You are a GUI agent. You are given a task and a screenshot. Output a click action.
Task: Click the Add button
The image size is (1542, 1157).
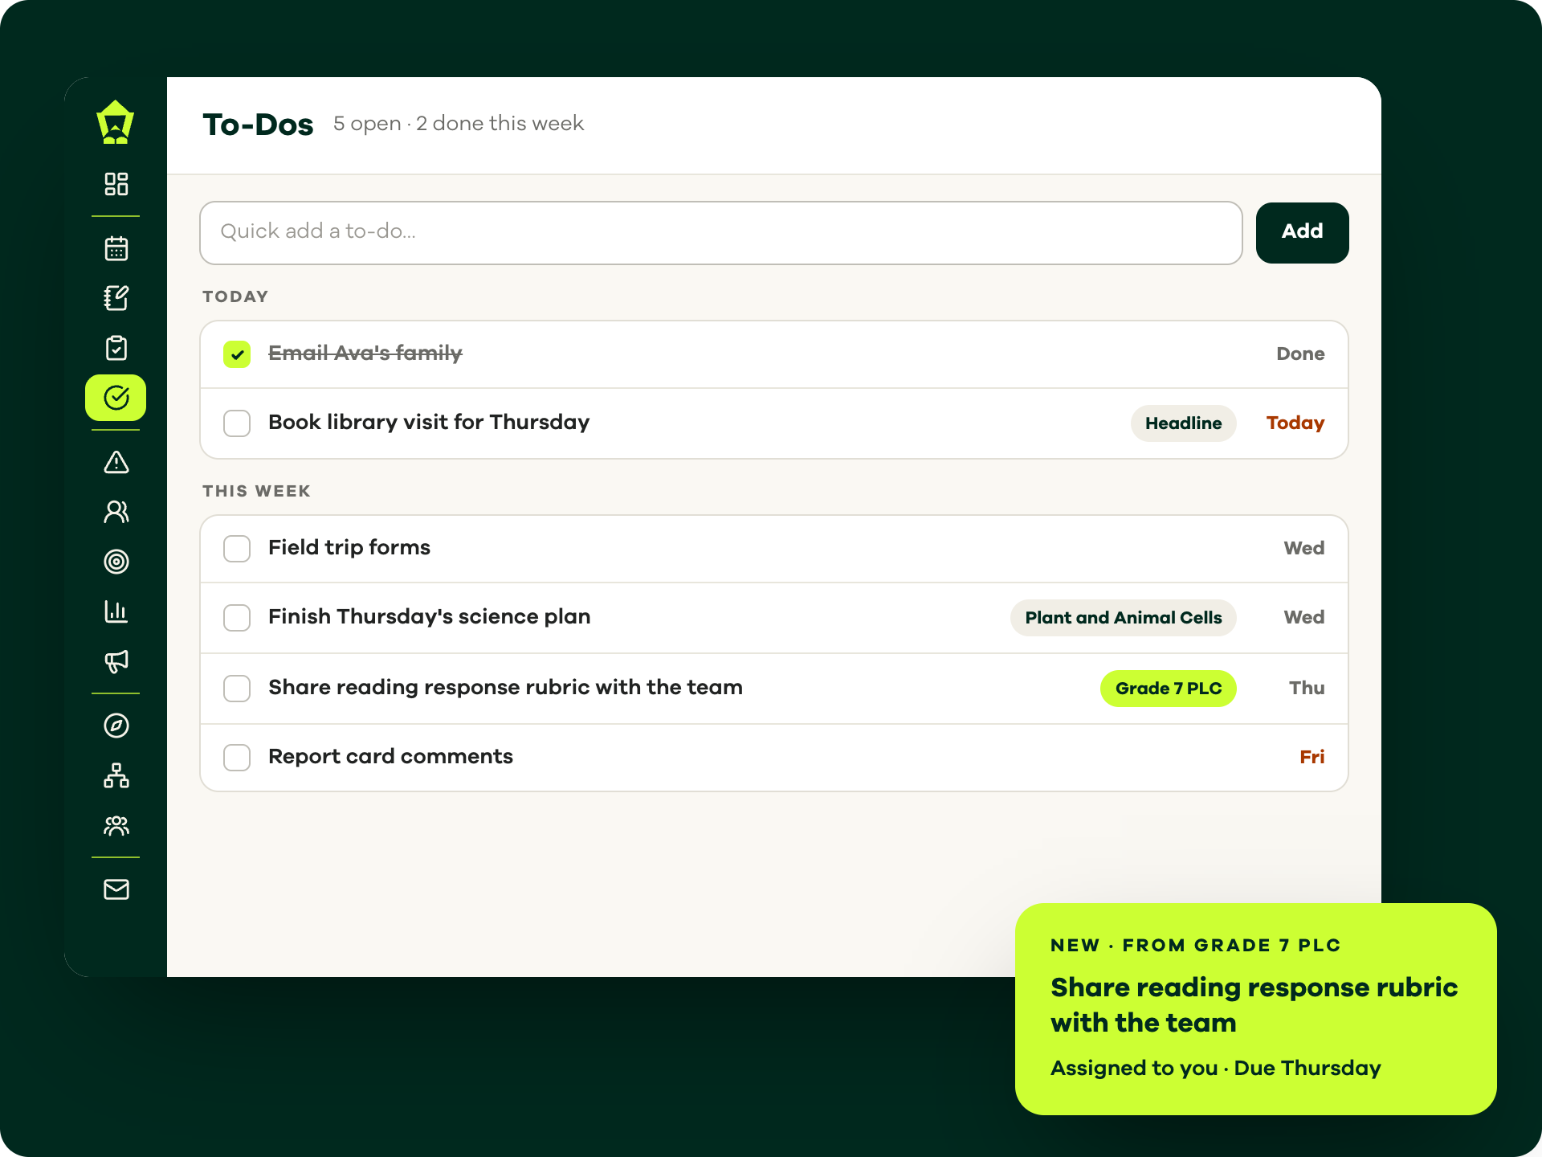[x=1302, y=232]
